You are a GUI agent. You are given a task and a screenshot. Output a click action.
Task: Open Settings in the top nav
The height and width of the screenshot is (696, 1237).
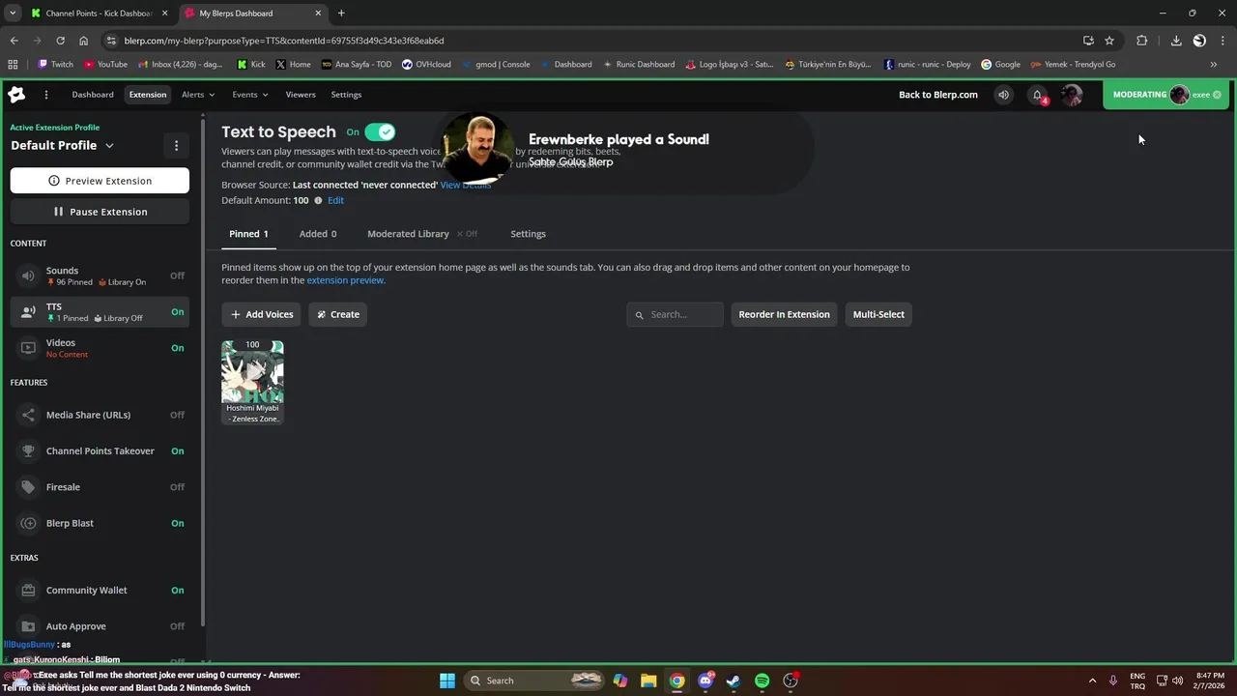point(346,95)
